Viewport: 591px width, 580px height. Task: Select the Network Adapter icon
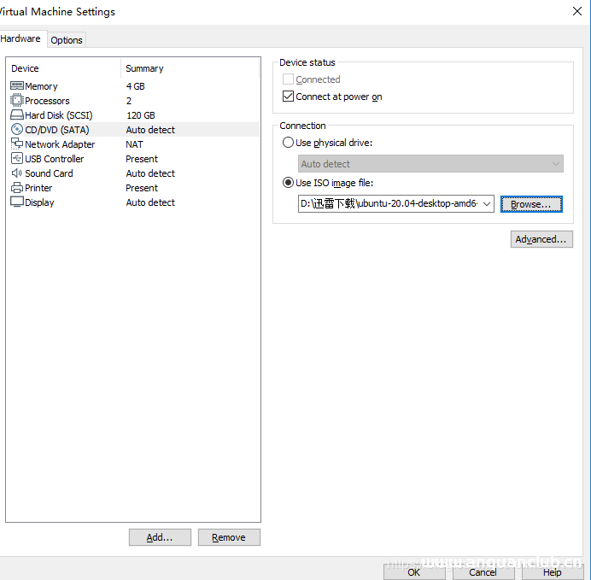tap(17, 144)
